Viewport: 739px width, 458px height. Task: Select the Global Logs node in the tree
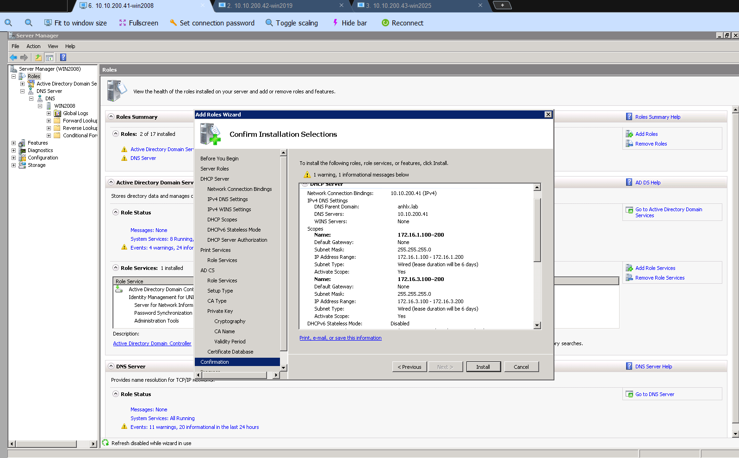pos(75,113)
